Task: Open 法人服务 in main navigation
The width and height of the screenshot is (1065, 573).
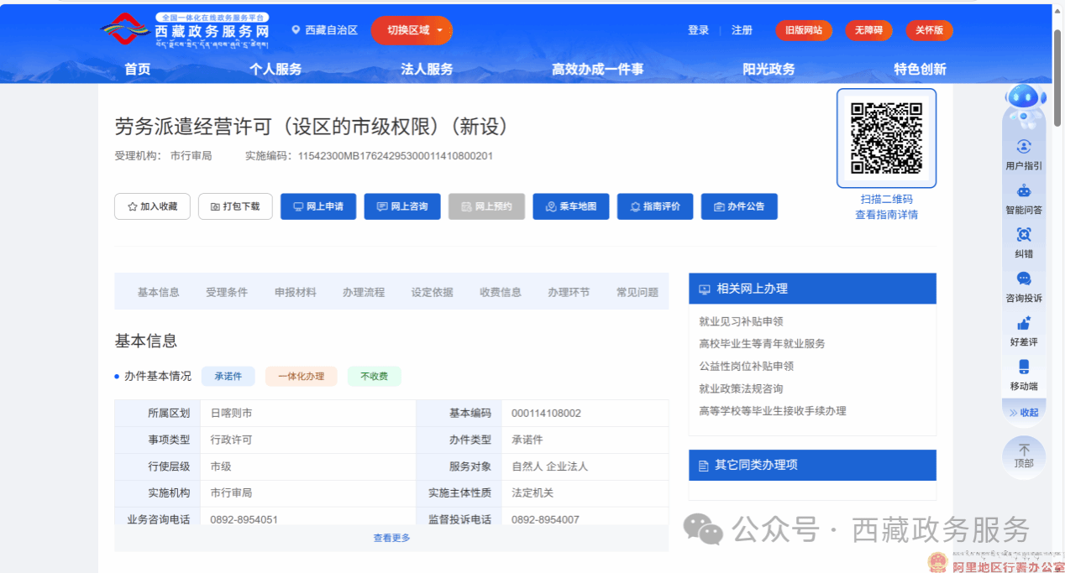Action: click(x=427, y=69)
